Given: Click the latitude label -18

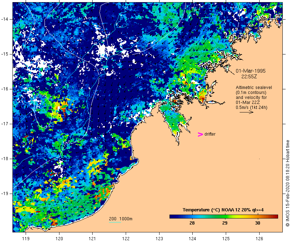Looking at the screenshot, I should pyautogui.click(x=5, y=159).
